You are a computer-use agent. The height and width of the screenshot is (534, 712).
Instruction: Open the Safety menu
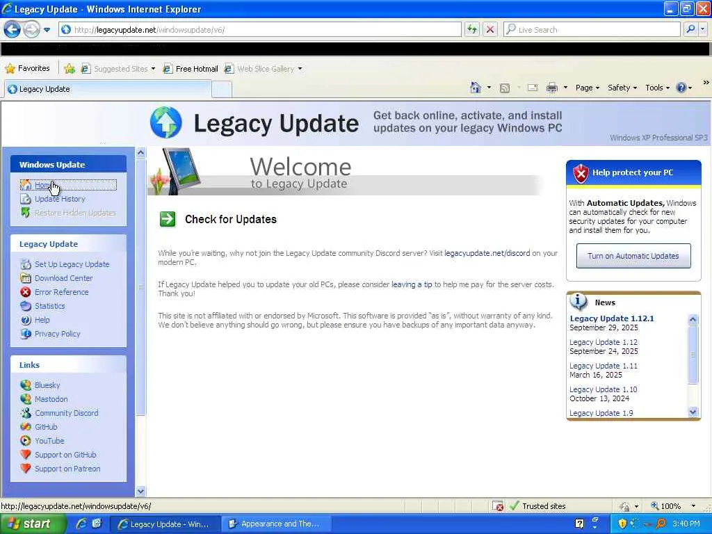tap(622, 88)
